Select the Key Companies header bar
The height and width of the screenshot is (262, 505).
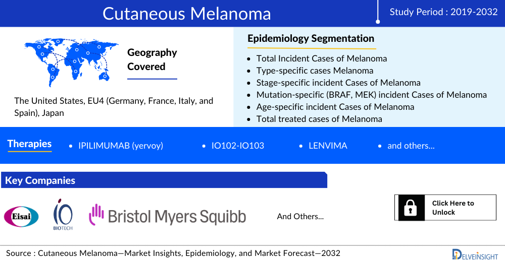[x=164, y=180]
